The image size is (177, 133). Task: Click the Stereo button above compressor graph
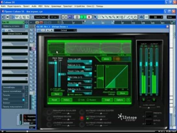107,59
